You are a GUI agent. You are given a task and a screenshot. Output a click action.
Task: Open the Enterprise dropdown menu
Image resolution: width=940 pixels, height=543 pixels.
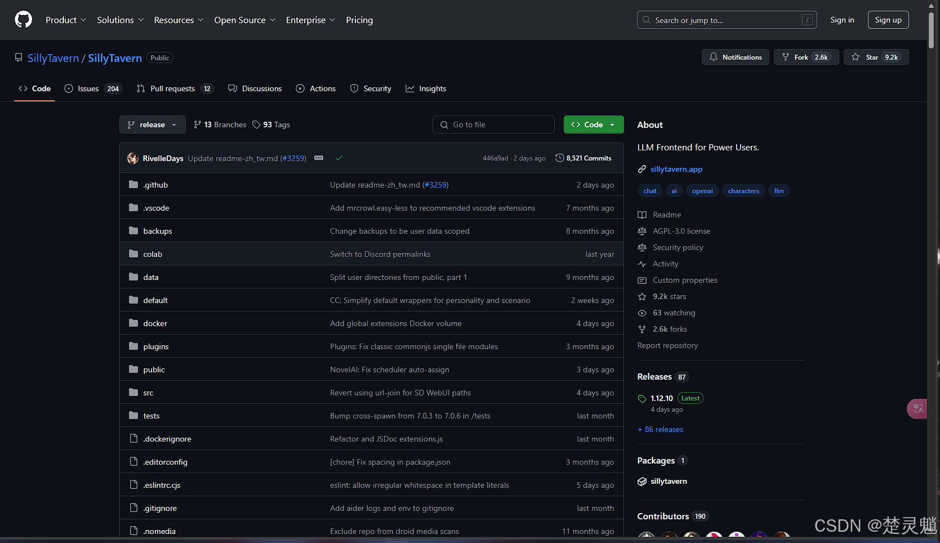click(310, 20)
